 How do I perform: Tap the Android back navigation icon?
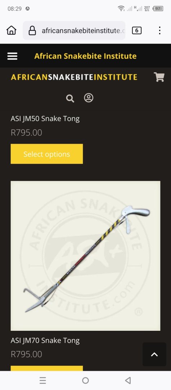[x=128, y=380]
